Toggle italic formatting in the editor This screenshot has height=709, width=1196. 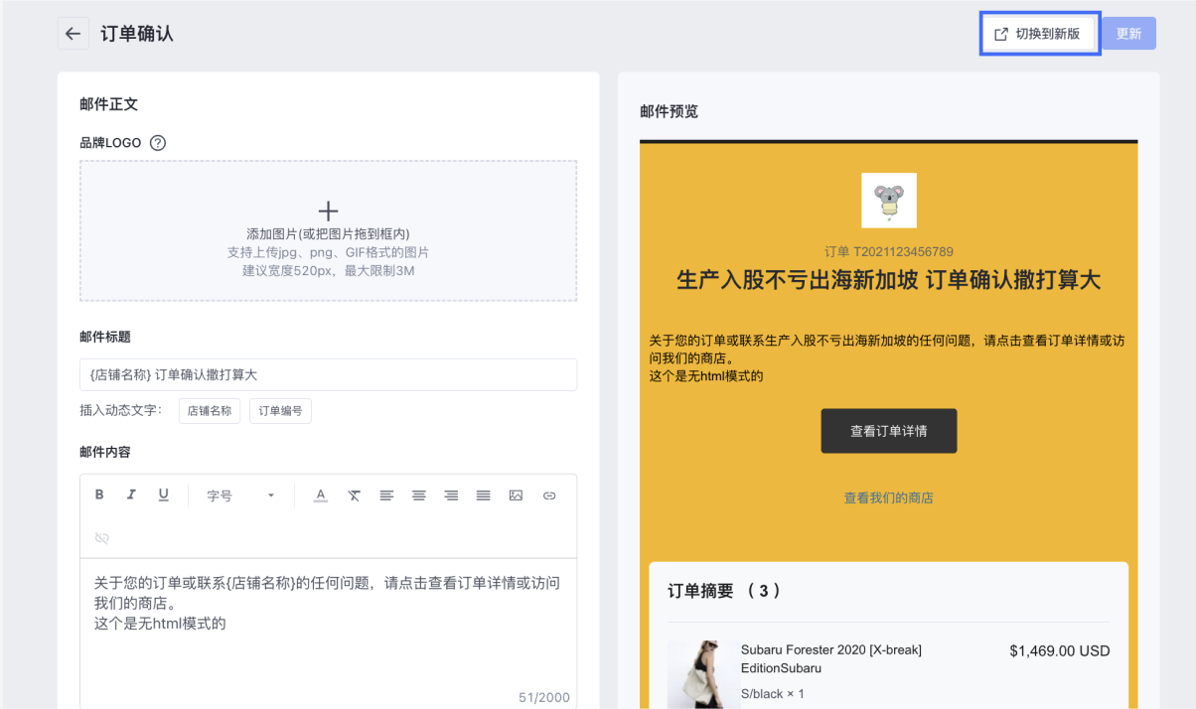tap(131, 496)
